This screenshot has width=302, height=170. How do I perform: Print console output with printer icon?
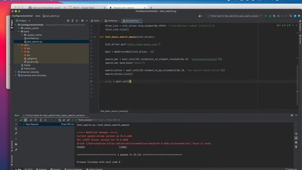click(x=296, y=143)
